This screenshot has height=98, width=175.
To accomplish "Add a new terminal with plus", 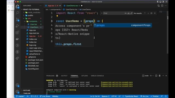I will coord(151,76).
